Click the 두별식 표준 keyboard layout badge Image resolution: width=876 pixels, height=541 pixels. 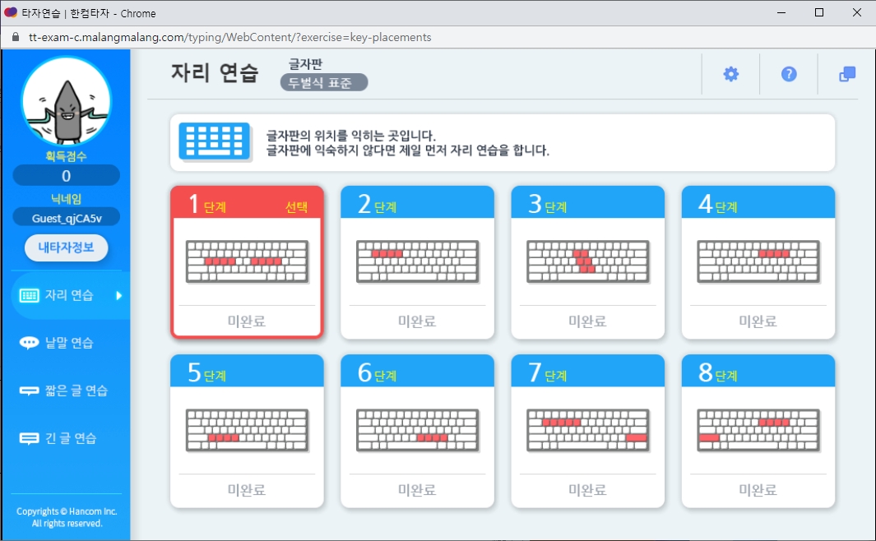coord(323,82)
